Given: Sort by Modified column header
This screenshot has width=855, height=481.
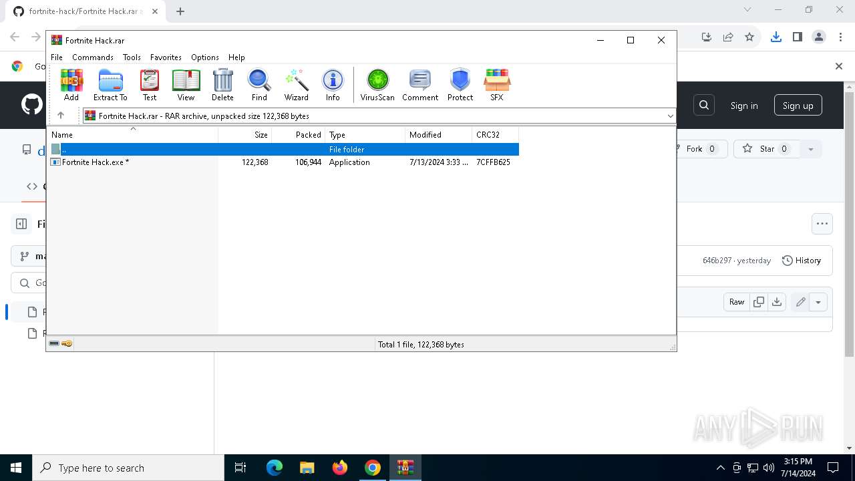Looking at the screenshot, I should point(439,134).
